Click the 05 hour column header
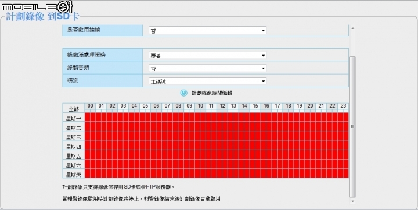The image size is (418, 210). click(x=145, y=106)
